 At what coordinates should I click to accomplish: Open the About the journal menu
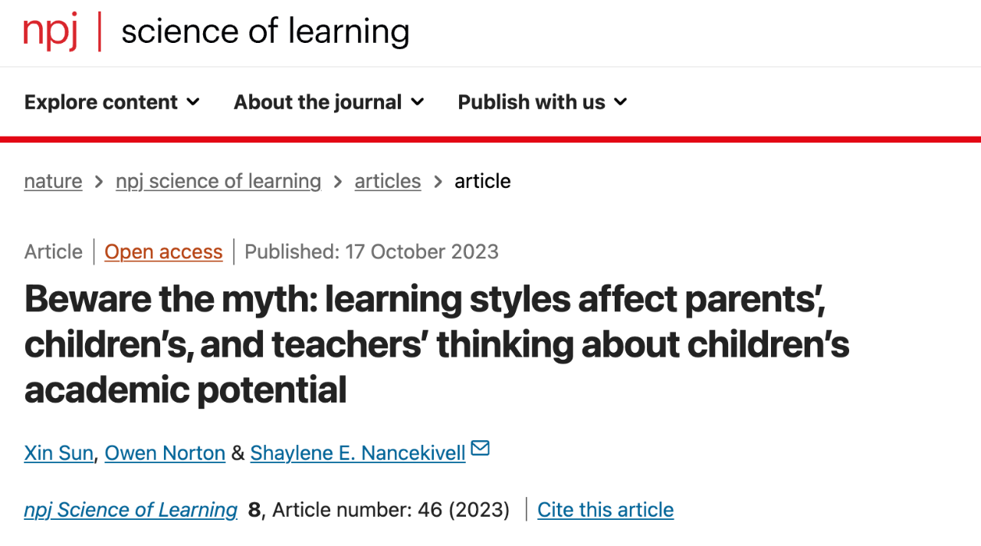329,102
